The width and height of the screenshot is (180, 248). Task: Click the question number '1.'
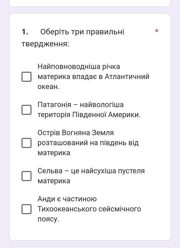click(25, 32)
